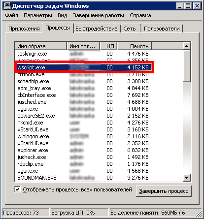Maximize the Task Manager window
The image size is (204, 219).
coord(188,6)
